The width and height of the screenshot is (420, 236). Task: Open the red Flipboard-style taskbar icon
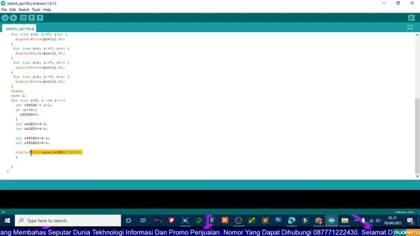172,220
